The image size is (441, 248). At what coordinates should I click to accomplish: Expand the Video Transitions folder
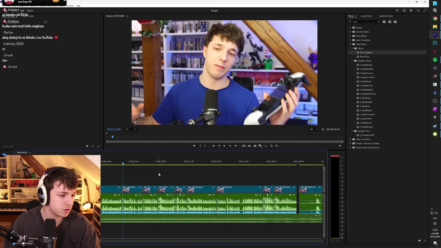[350, 139]
